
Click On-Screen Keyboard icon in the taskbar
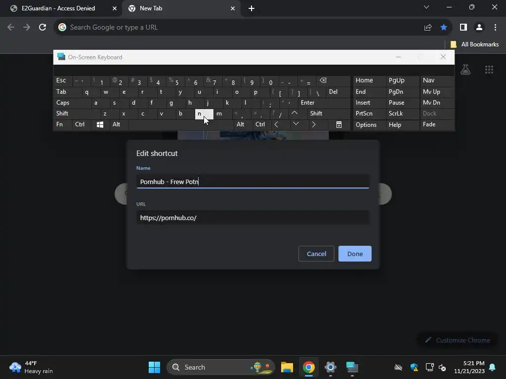pyautogui.click(x=352, y=367)
